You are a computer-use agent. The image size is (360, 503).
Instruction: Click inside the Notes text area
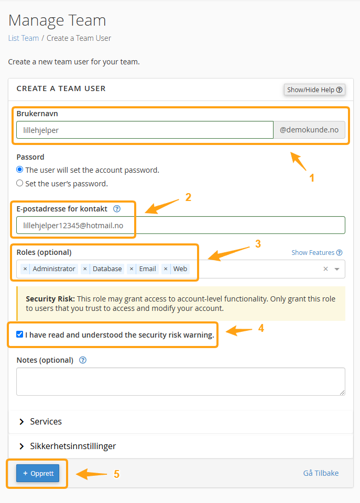click(x=180, y=381)
